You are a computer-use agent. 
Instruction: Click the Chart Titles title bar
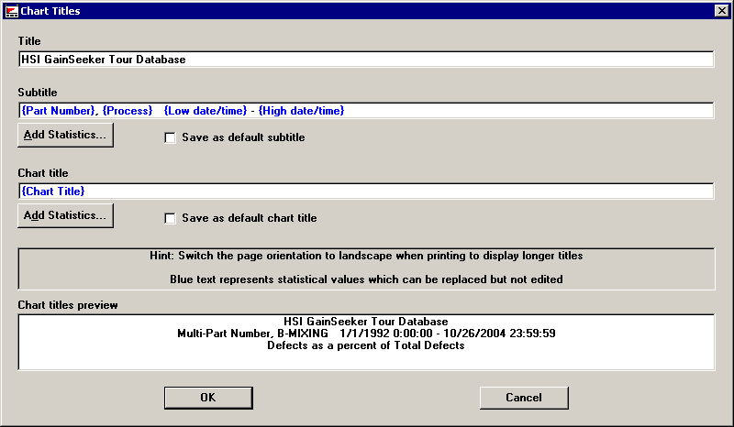(367, 11)
